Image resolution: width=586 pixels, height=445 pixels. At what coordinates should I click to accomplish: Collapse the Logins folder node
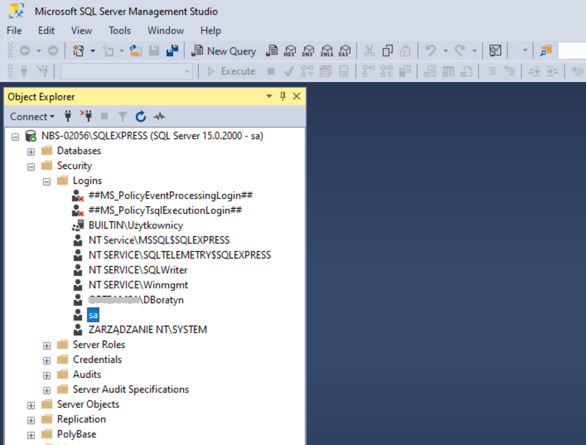click(47, 181)
